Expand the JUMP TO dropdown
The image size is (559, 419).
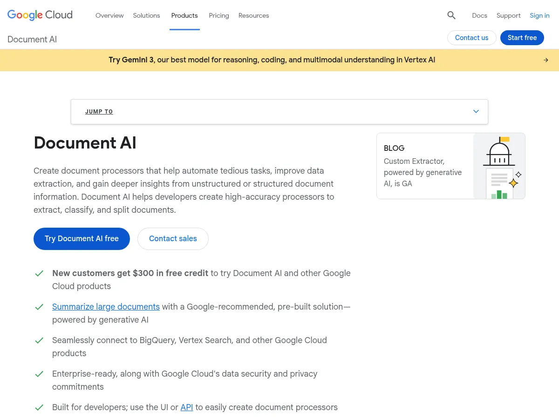tap(476, 111)
